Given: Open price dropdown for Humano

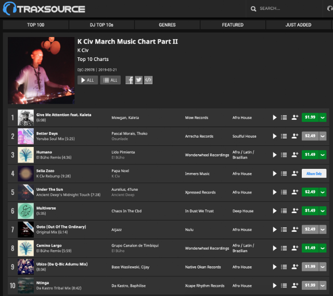Looking at the screenshot, I should point(323,155).
